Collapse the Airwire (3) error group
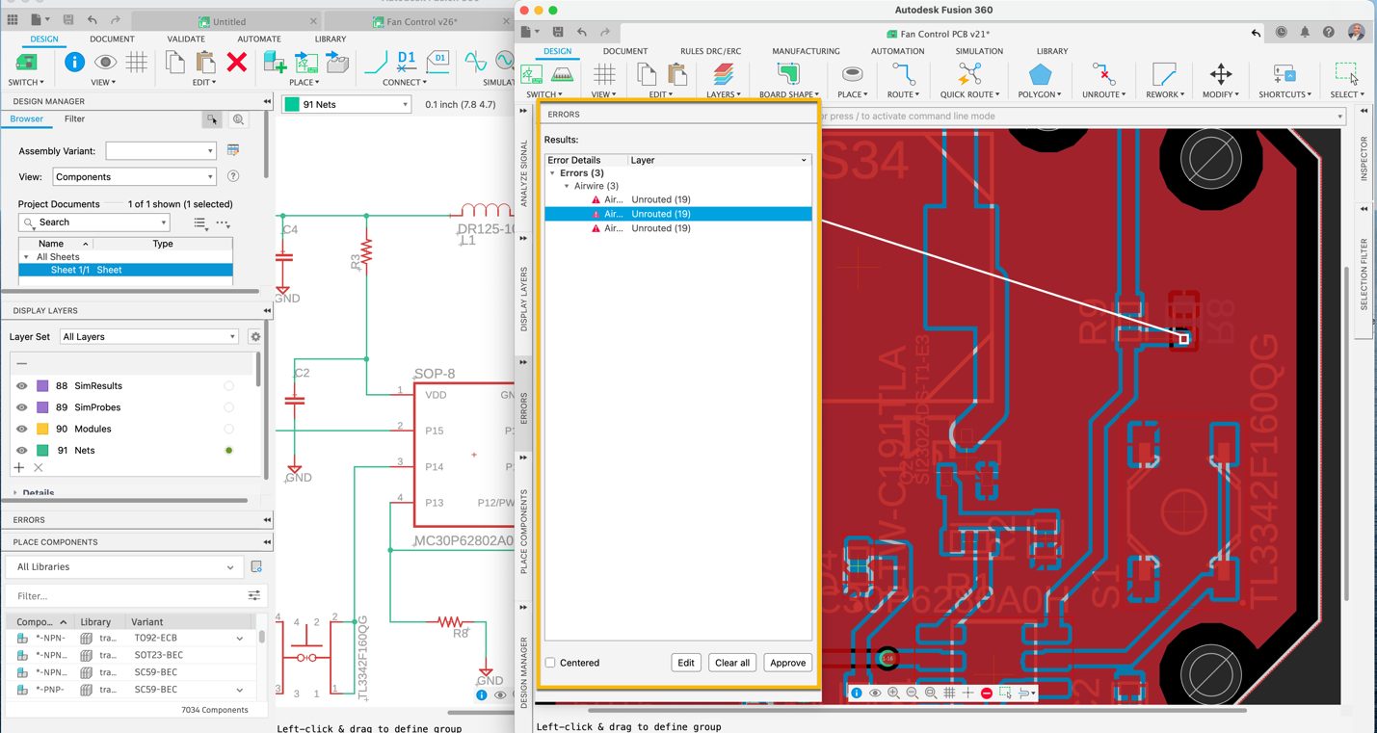Viewport: 1377px width, 733px height. 567,186
